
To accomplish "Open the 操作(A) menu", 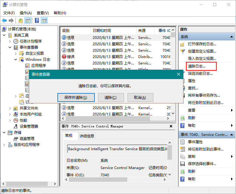I will pos(26,13).
